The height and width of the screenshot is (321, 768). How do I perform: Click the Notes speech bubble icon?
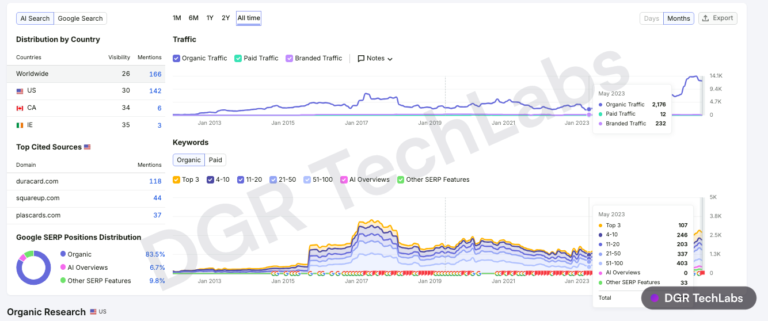tap(361, 59)
